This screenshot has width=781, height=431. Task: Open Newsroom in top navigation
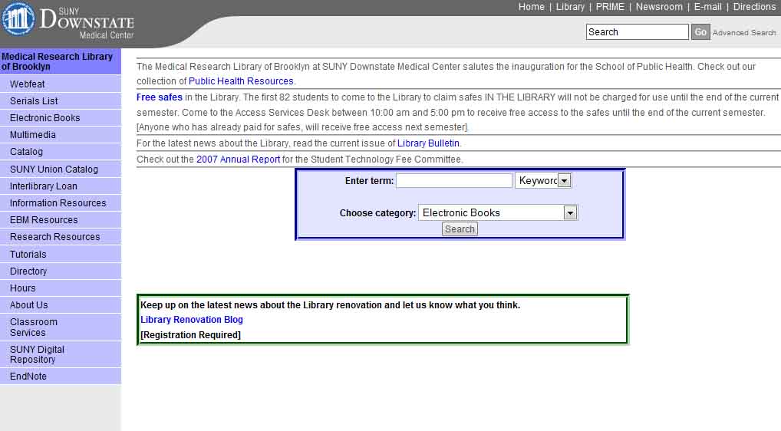tap(659, 7)
